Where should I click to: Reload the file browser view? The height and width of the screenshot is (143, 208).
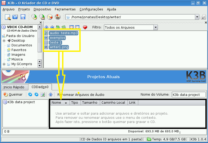coord(64,27)
